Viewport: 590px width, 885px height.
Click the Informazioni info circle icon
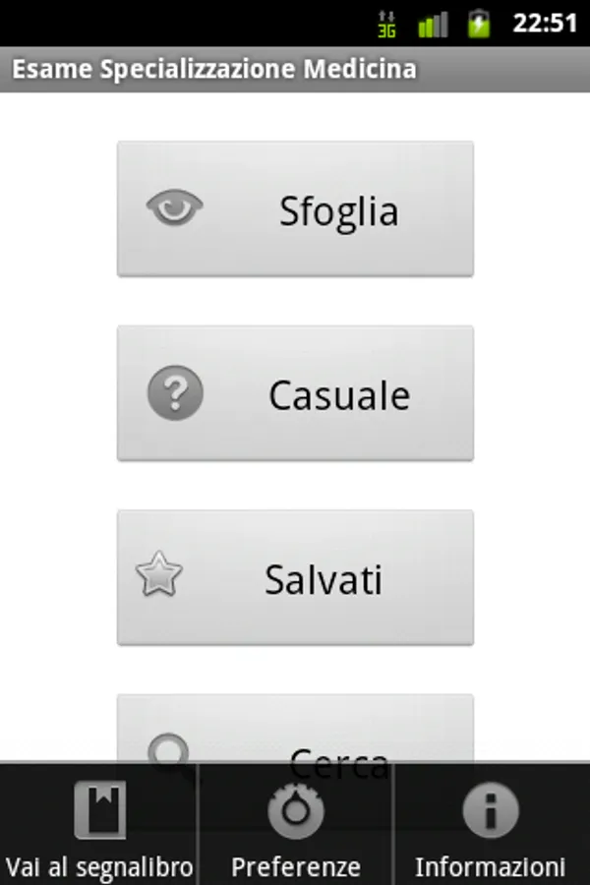(x=491, y=810)
